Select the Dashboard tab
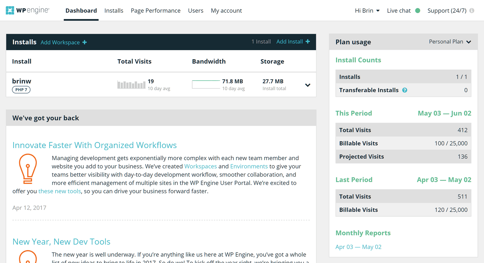The width and height of the screenshot is (484, 263). [81, 11]
